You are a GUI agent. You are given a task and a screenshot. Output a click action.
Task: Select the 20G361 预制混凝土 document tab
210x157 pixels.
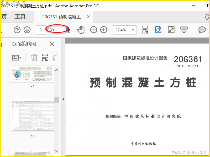(63, 17)
